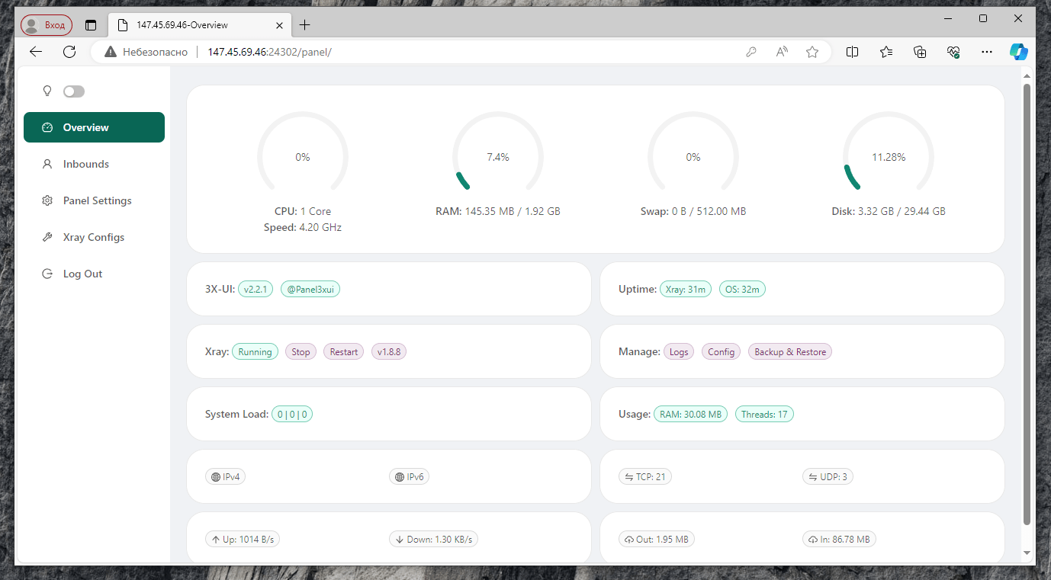
Task: Stop the Xray service
Action: click(x=301, y=351)
